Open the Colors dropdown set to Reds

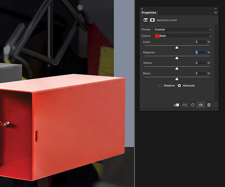(182, 36)
